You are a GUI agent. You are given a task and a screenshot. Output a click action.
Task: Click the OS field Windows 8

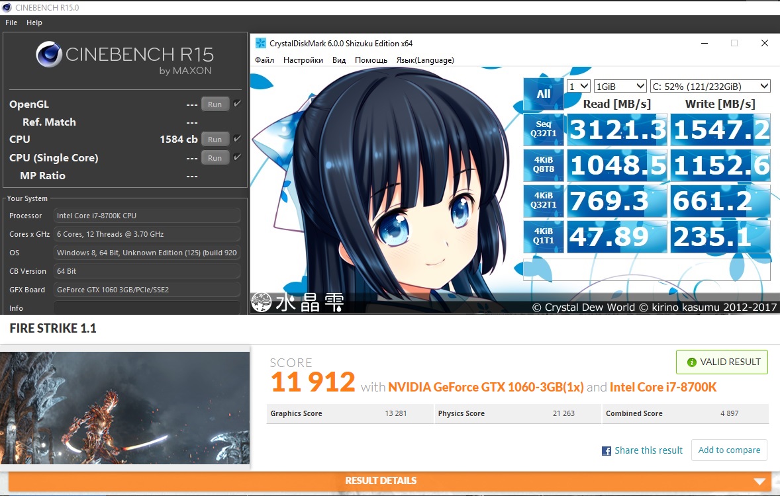pyautogui.click(x=147, y=253)
